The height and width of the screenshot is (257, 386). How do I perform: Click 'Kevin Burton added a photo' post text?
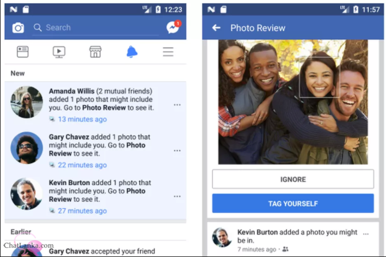(297, 236)
